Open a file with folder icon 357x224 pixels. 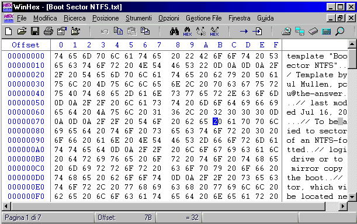tap(22, 31)
